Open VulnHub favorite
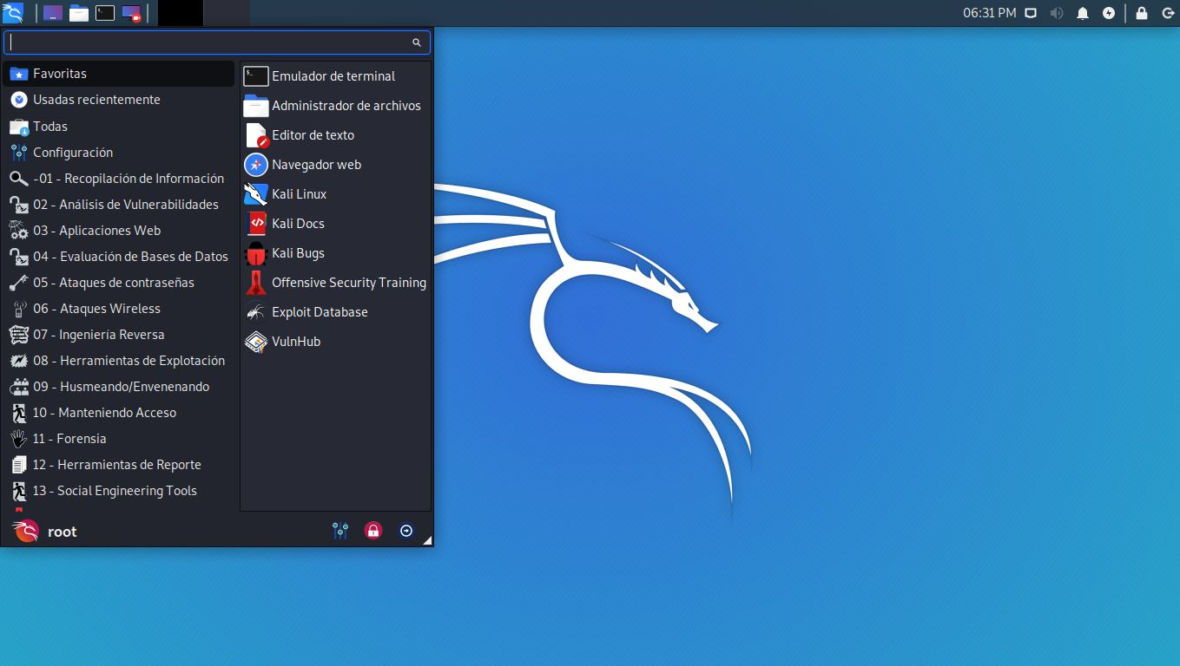The height and width of the screenshot is (666, 1180). pyautogui.click(x=335, y=342)
